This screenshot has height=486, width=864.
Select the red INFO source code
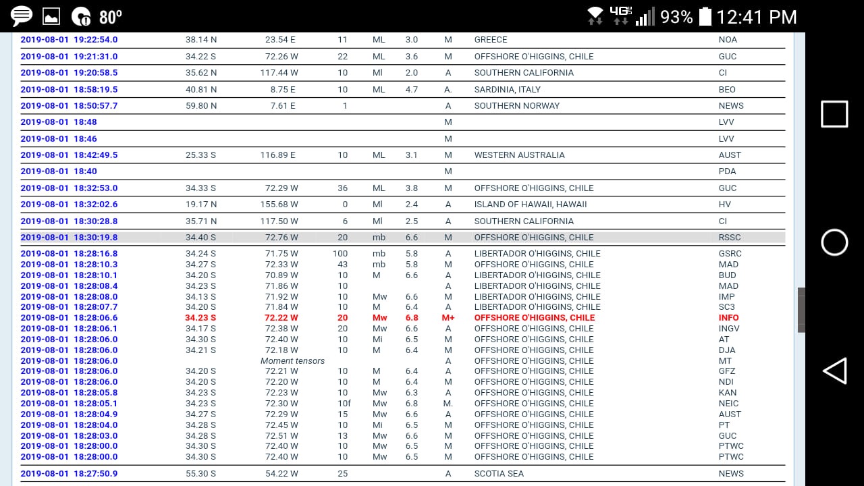(729, 318)
